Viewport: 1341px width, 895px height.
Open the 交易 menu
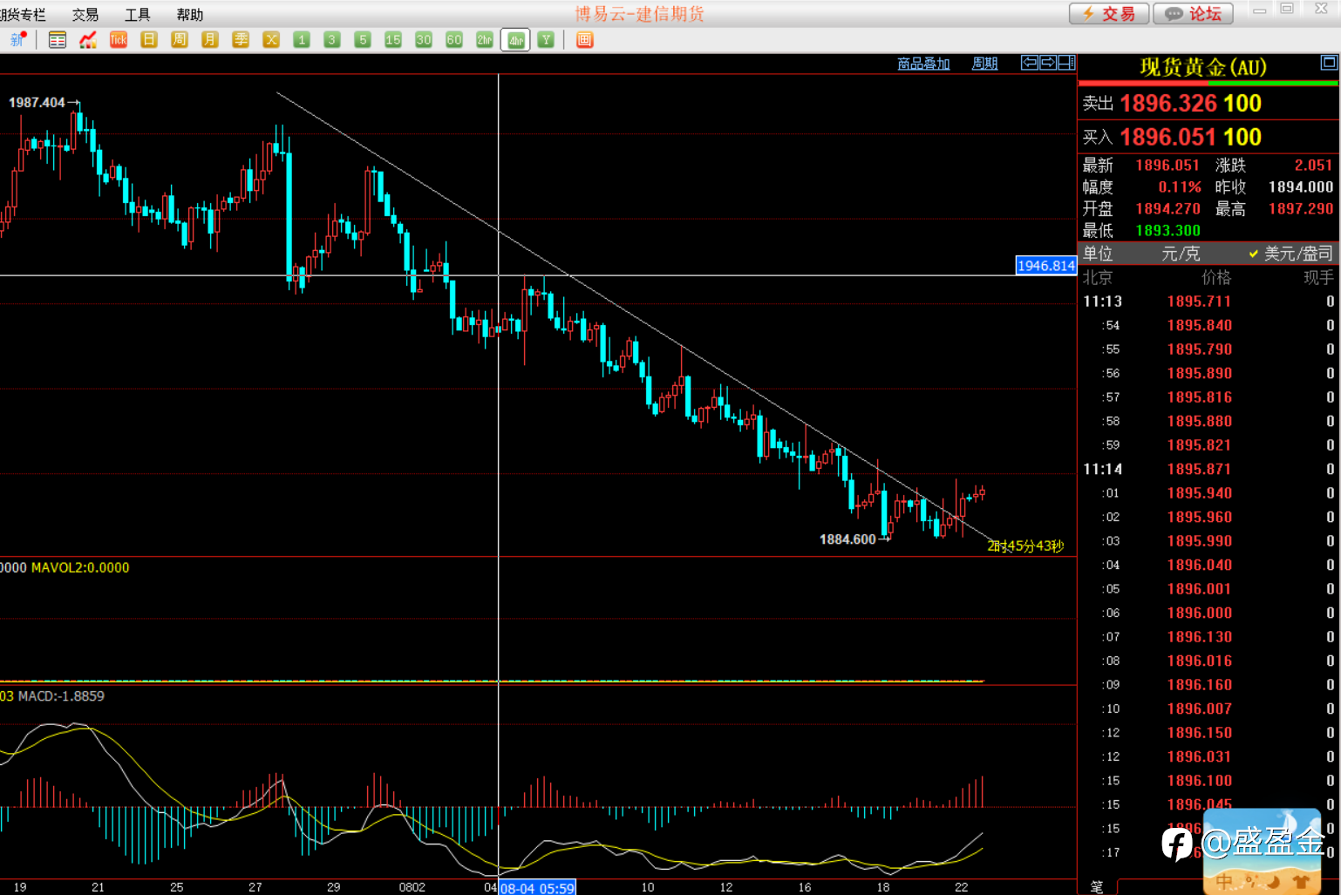[x=85, y=15]
